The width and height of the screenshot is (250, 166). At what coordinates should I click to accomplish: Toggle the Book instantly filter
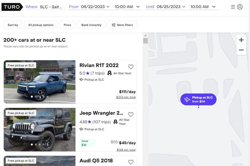coord(91,25)
